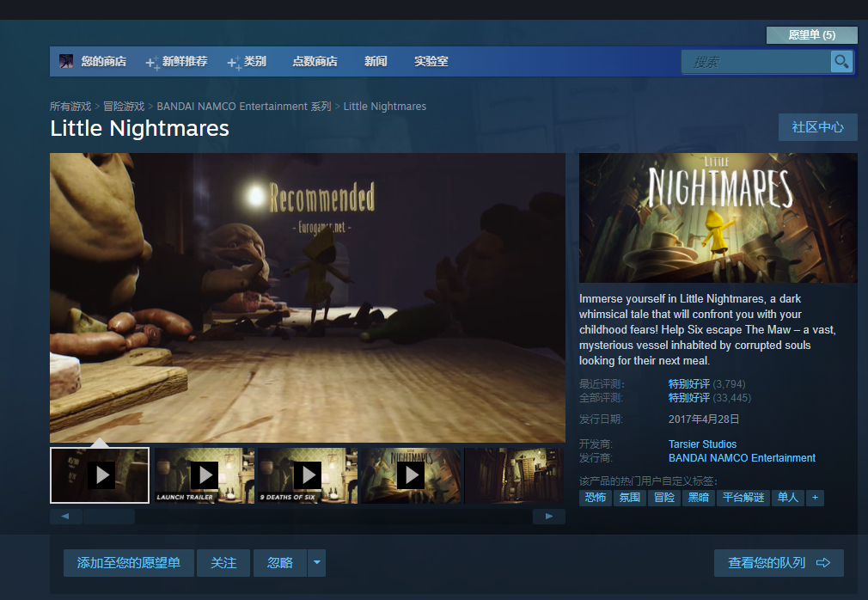Select the 单人 tag

tap(788, 498)
